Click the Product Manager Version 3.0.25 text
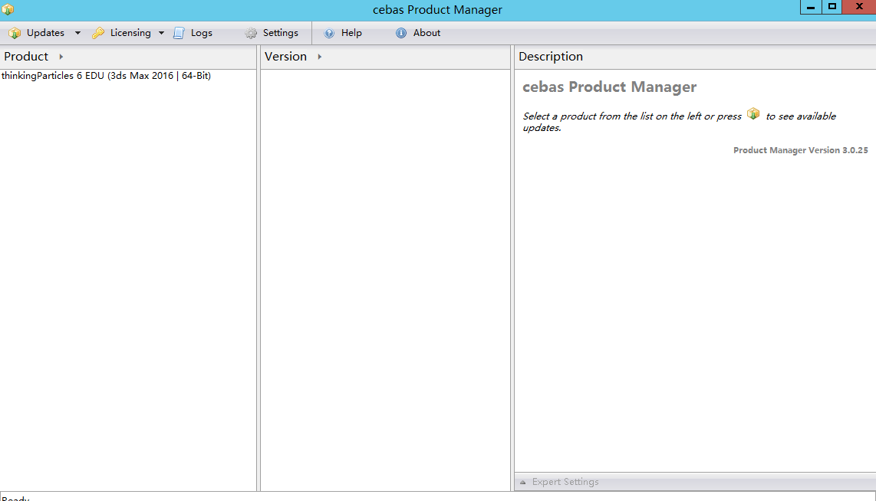Viewport: 876px width, 501px height. 801,150
